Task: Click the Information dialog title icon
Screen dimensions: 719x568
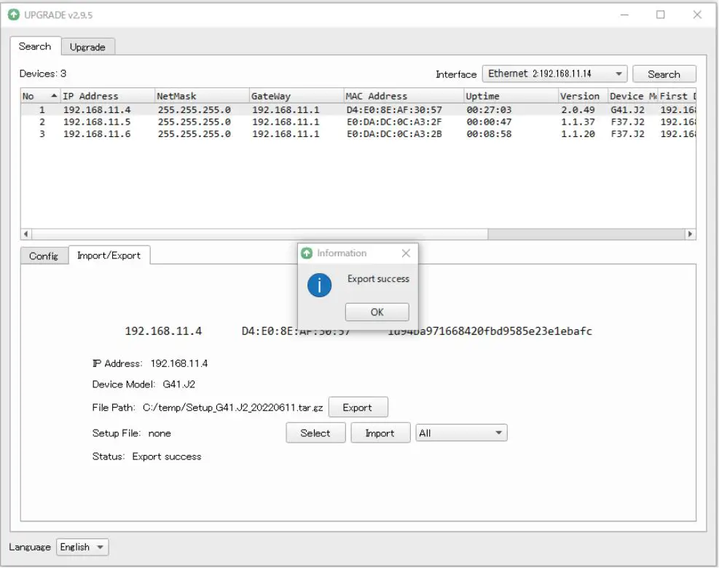Action: (307, 253)
